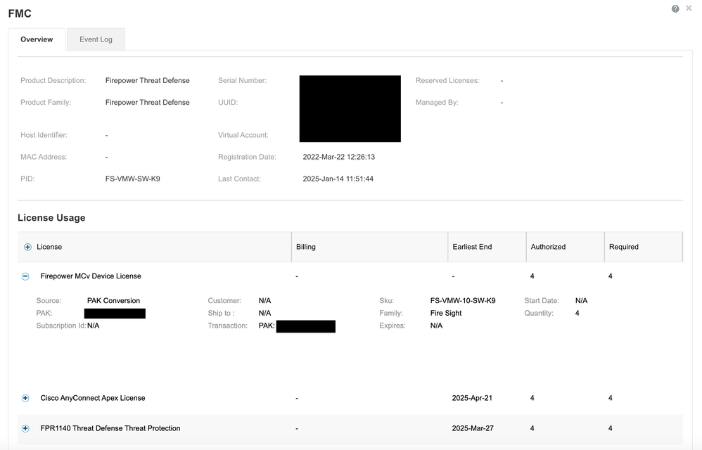Click the PID value FS-VMW-SW-K9
The height and width of the screenshot is (450, 702).
click(x=132, y=179)
